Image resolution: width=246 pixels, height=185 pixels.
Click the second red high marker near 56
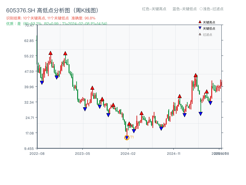[65, 53]
